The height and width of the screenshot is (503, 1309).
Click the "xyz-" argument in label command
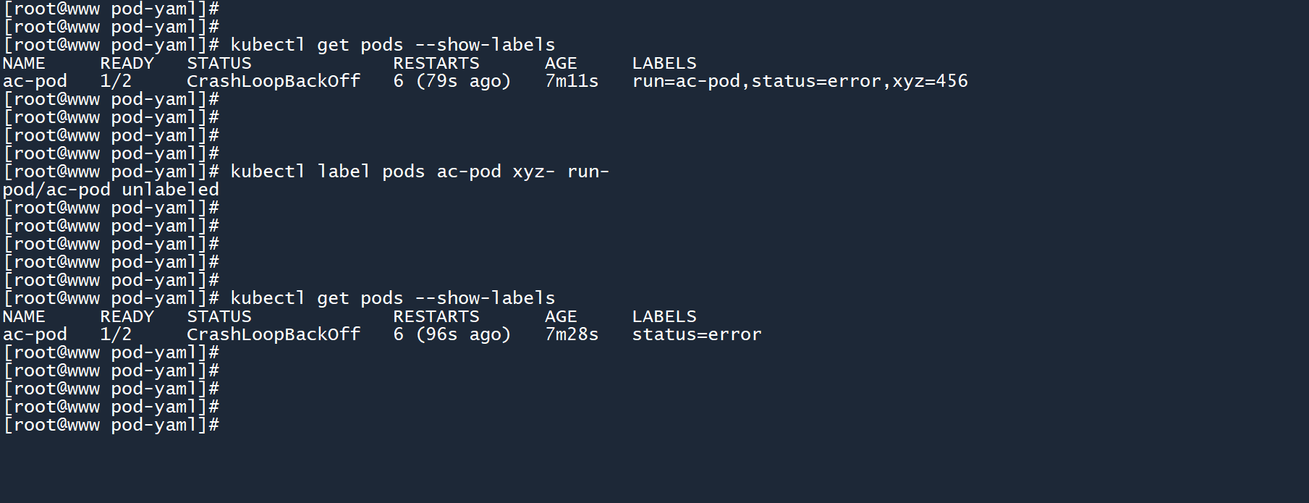(x=533, y=172)
